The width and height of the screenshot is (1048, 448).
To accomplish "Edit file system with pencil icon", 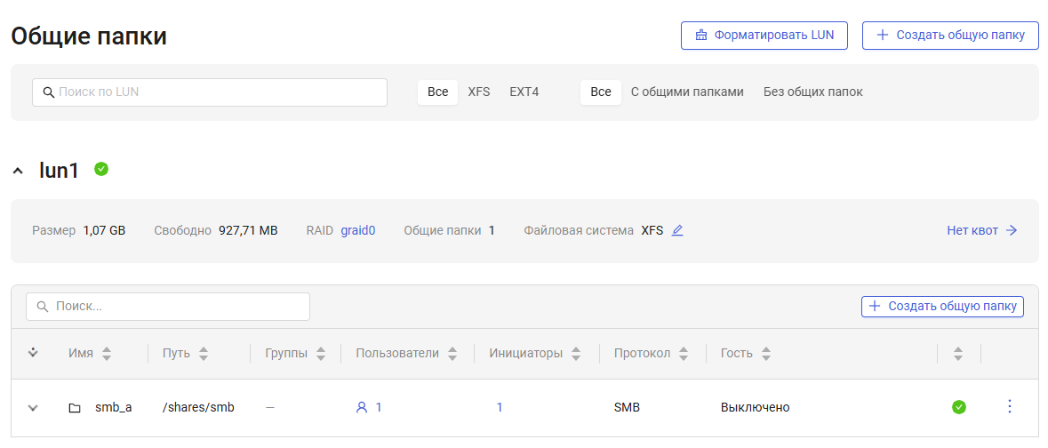I will point(677,231).
